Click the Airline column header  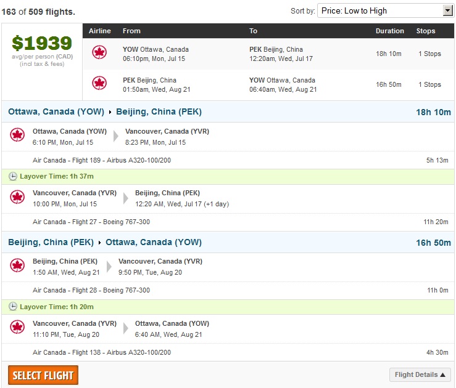click(x=100, y=31)
